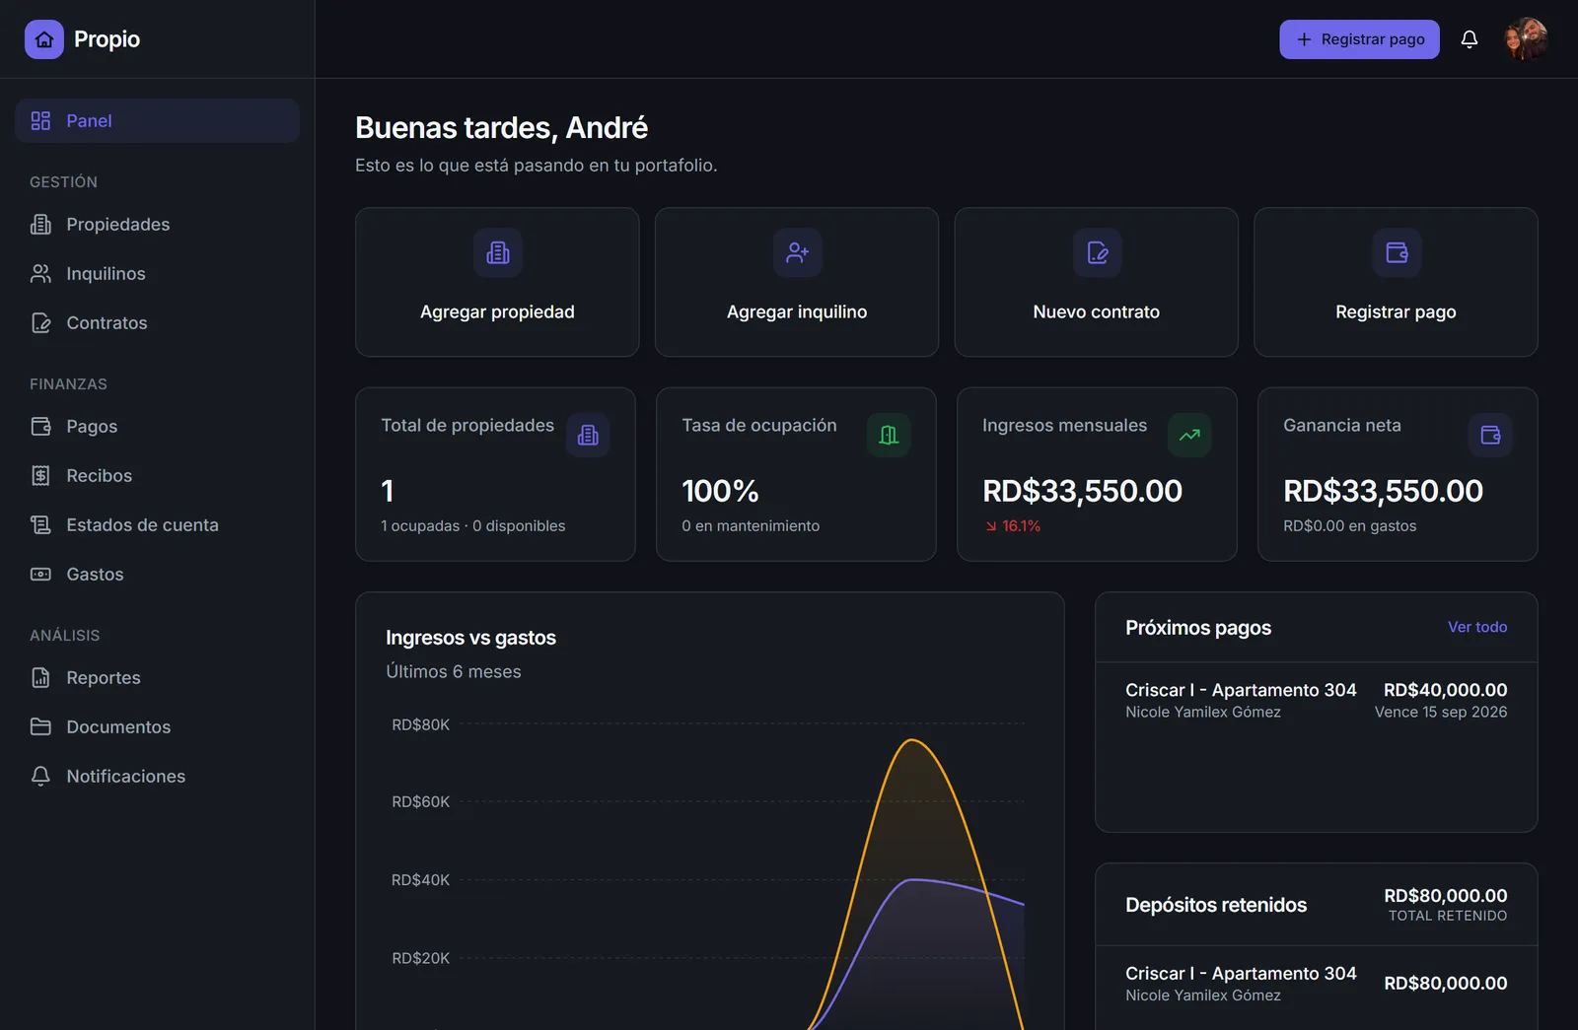Image resolution: width=1578 pixels, height=1030 pixels.
Task: Click the Agregar propiedad quick action card
Action: pyautogui.click(x=497, y=282)
